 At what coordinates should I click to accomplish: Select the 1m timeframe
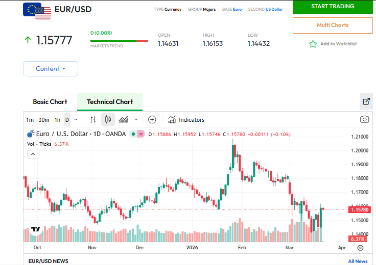(30, 120)
